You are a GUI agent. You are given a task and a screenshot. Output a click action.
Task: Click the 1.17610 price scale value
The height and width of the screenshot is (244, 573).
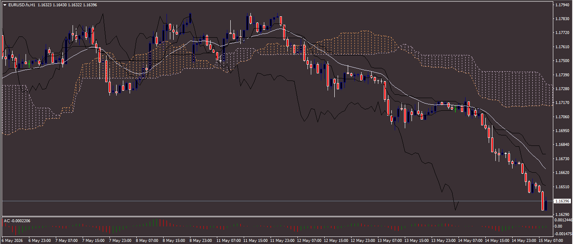tap(562, 47)
